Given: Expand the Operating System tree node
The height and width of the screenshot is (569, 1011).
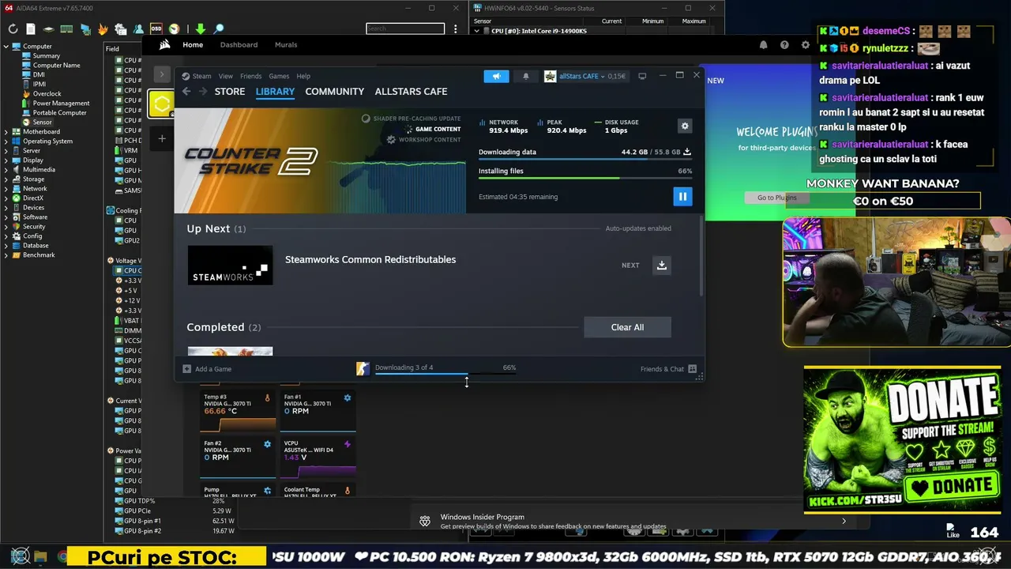Looking at the screenshot, I should tap(6, 141).
